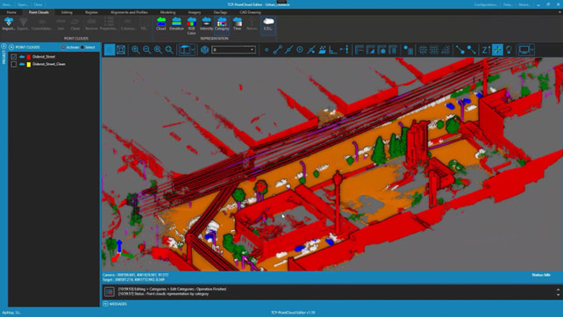Select the Diderot_Street tree item
563x317 pixels.
(44, 57)
